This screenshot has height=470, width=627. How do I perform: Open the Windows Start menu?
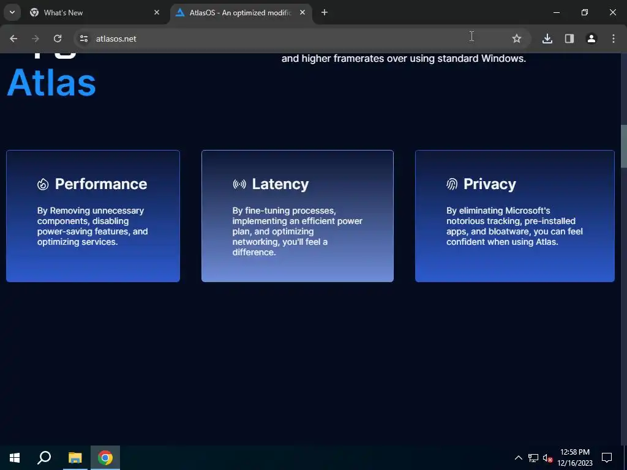coord(15,458)
